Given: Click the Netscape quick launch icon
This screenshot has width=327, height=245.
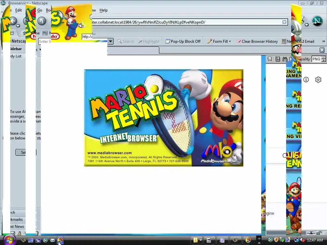Looking at the screenshot, I should (45, 240).
